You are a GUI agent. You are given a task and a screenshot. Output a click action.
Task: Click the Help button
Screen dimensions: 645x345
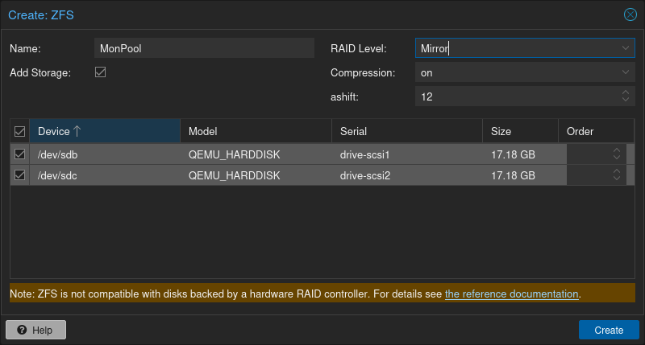click(35, 330)
